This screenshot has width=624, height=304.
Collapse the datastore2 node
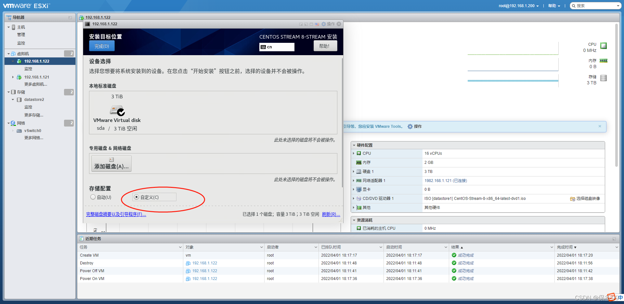coord(13,100)
